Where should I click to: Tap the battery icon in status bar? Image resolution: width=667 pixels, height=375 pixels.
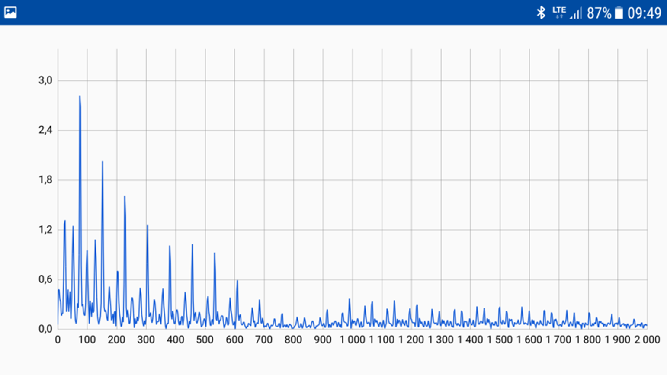[x=619, y=13]
